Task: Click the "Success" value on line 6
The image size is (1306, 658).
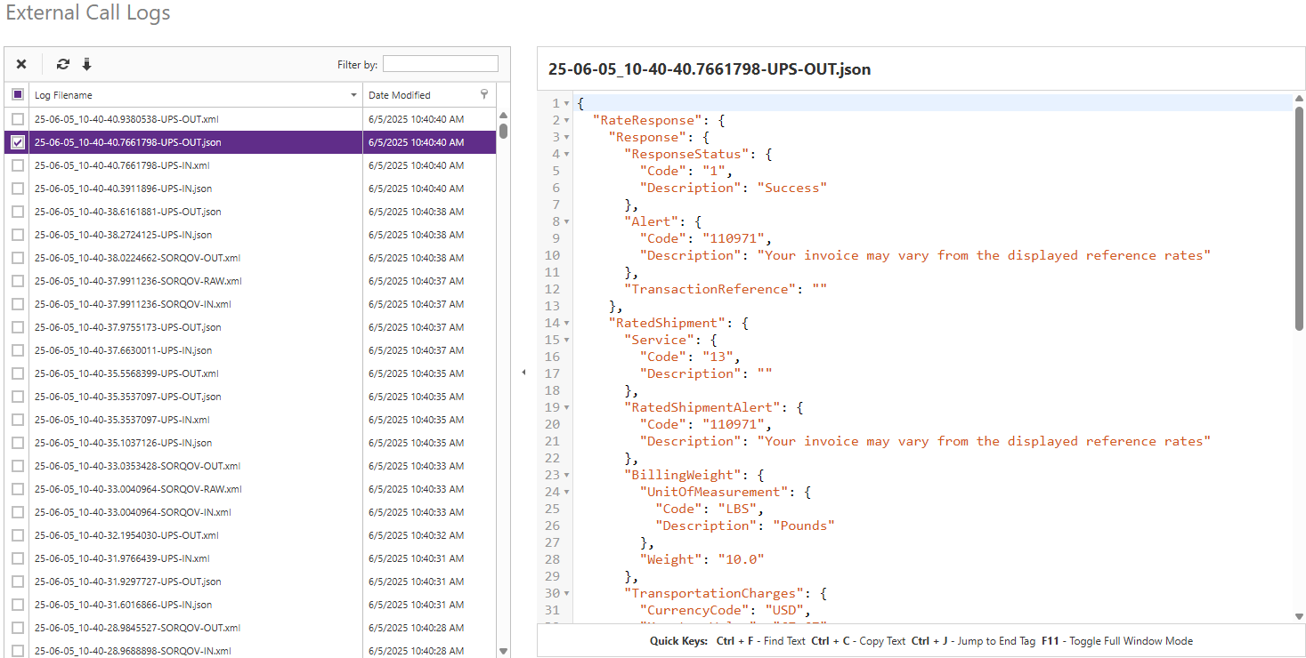Action: pos(792,188)
